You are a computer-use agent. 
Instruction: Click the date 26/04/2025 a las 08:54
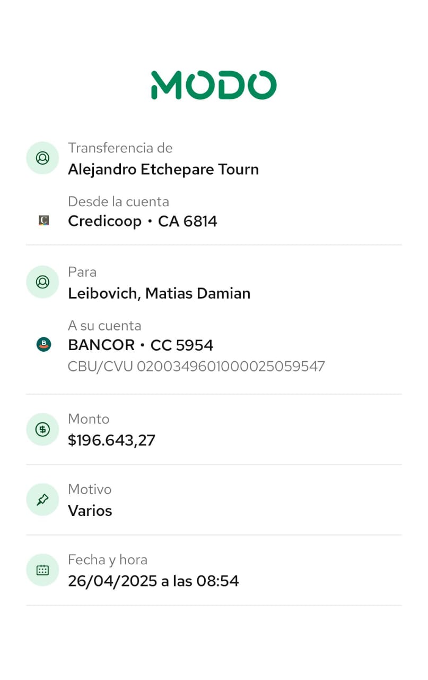153,581
